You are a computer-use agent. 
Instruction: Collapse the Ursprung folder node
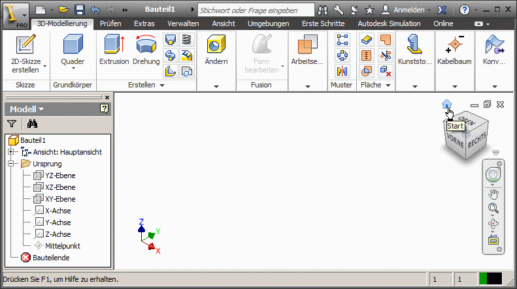pyautogui.click(x=11, y=164)
